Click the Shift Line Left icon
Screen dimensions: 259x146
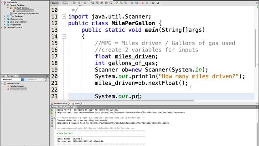click(x=132, y=3)
